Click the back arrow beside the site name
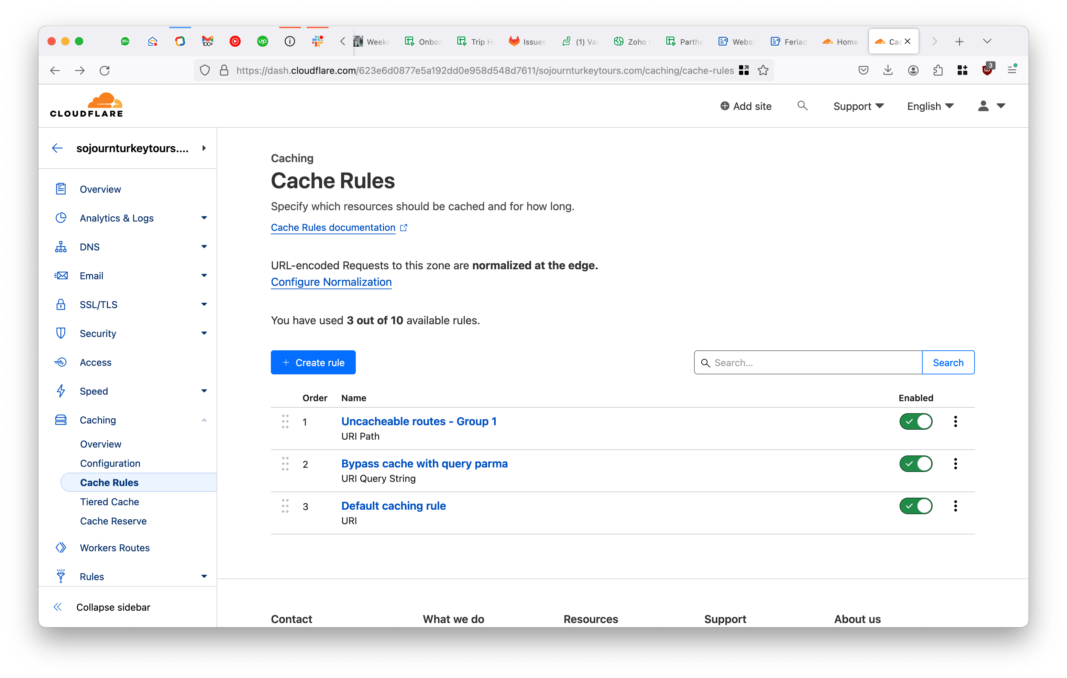This screenshot has height=678, width=1067. click(57, 148)
